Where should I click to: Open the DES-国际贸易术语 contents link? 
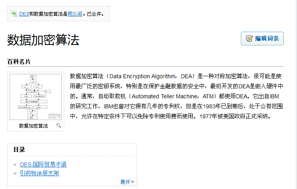pos(43,165)
